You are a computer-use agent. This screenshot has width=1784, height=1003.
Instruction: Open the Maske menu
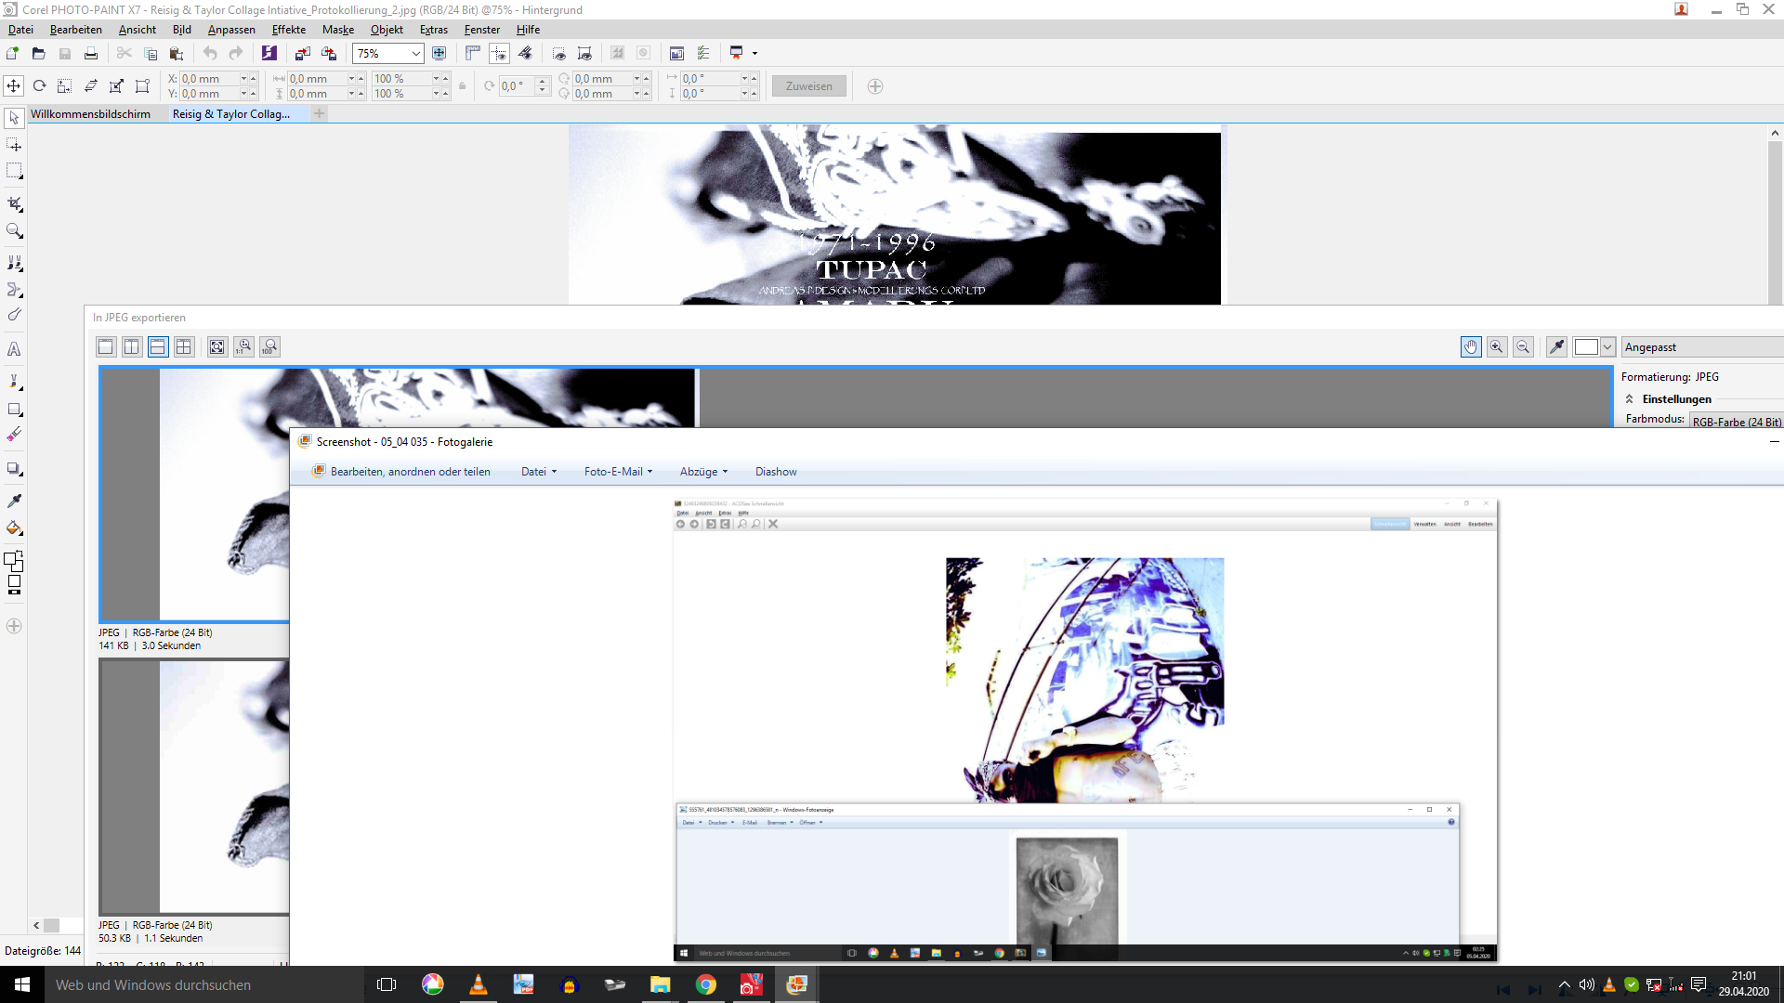click(338, 30)
